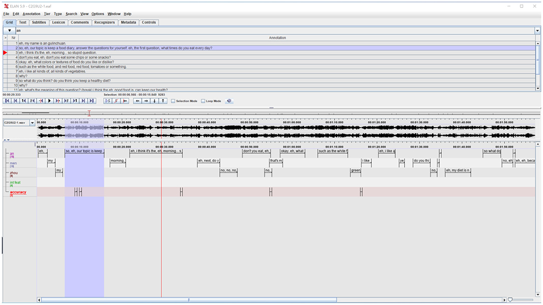The height and width of the screenshot is (305, 543).
Task: Switch to the Metadata tab
Action: [x=128, y=22]
